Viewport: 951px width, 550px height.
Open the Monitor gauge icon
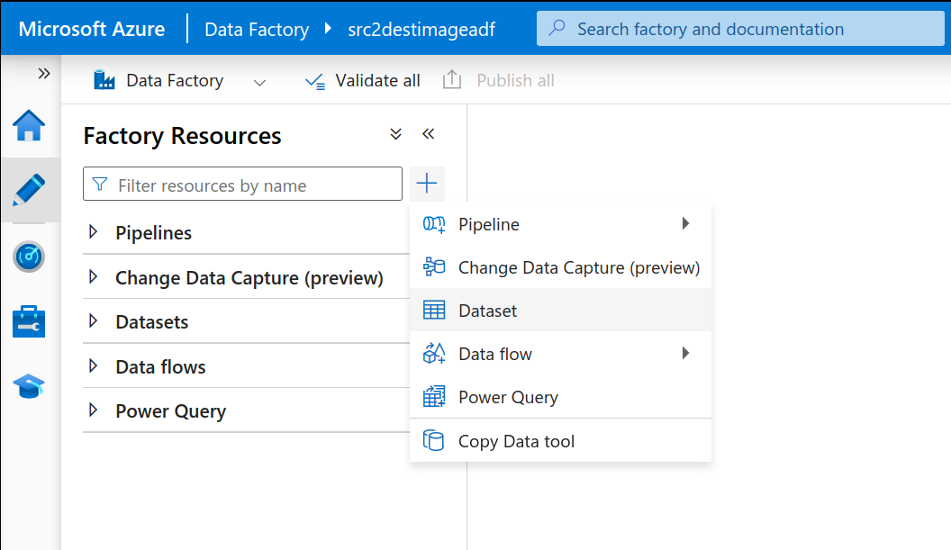click(29, 257)
